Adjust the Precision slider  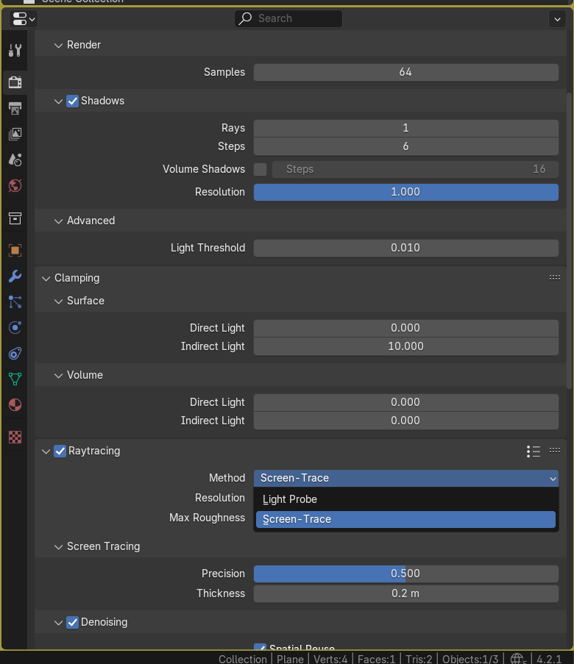(x=405, y=574)
